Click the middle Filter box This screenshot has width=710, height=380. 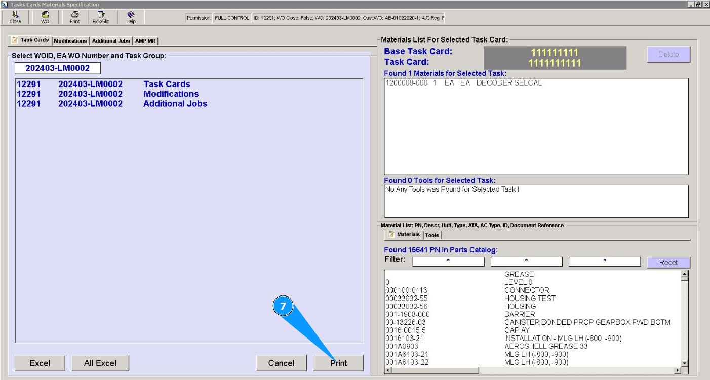coord(526,262)
